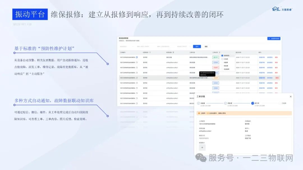This screenshot has width=303, height=170.
Task: Click the 维保报修管理 page title
Action: 123,38
